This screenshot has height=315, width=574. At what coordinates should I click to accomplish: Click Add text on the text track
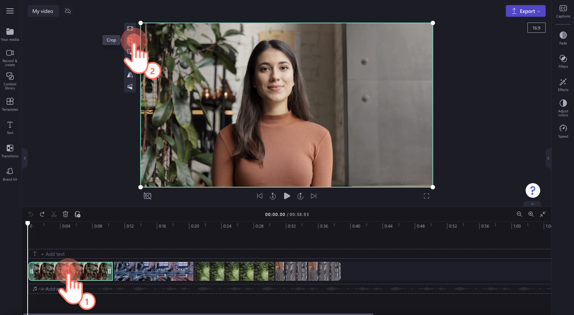pyautogui.click(x=53, y=254)
